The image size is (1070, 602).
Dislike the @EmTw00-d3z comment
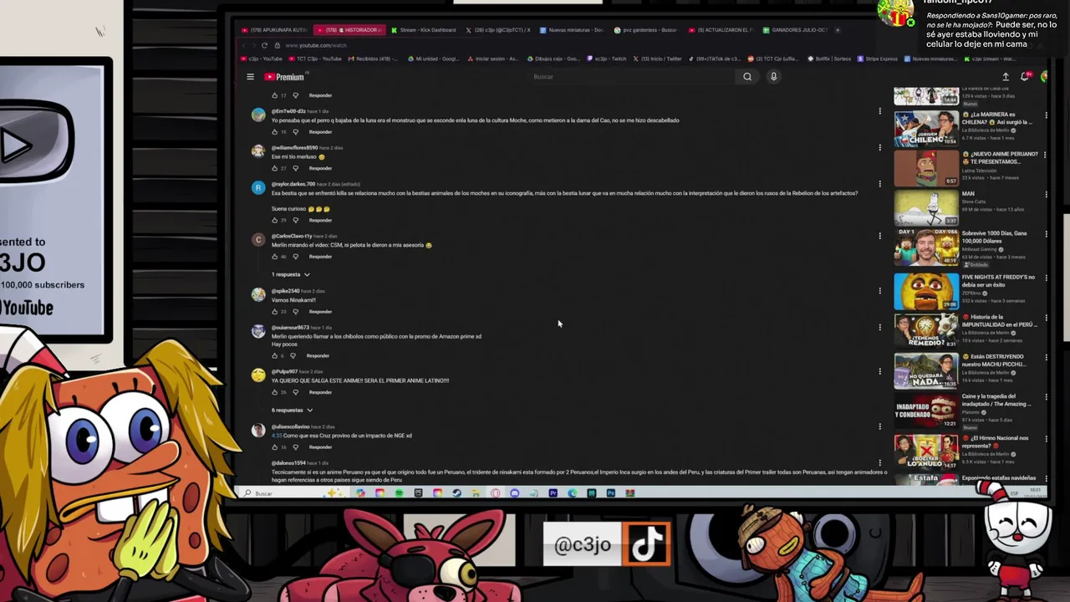(295, 132)
